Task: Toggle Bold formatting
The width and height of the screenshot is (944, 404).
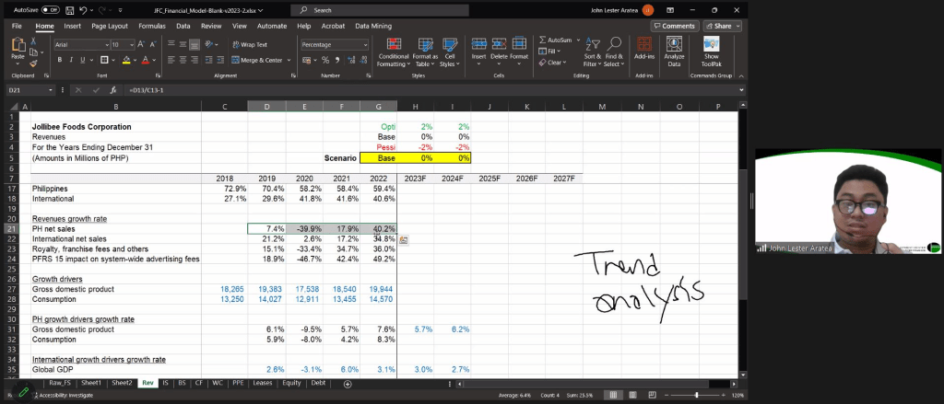Action: point(59,60)
